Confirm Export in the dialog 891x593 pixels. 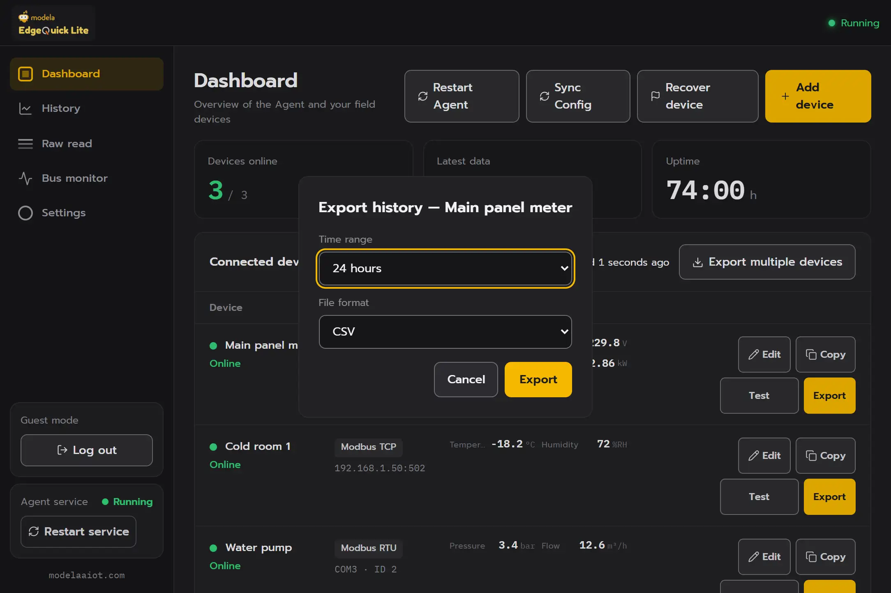pyautogui.click(x=538, y=380)
